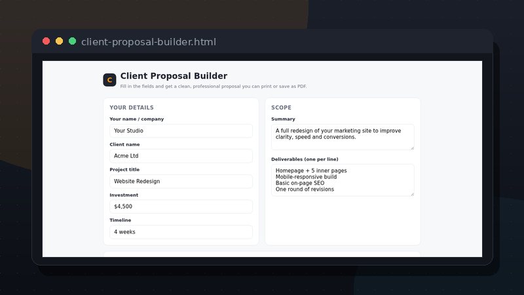The height and width of the screenshot is (295, 524).
Task: Grab the Summary textarea resize handle
Action: pyautogui.click(x=413, y=148)
